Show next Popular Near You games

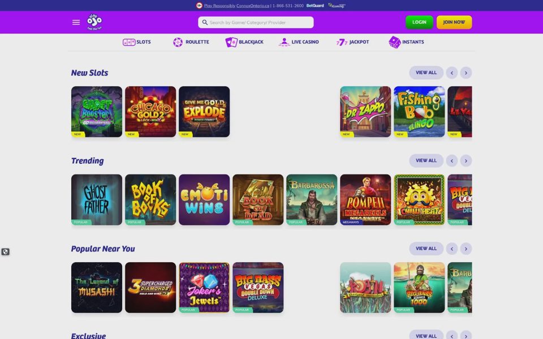point(466,249)
